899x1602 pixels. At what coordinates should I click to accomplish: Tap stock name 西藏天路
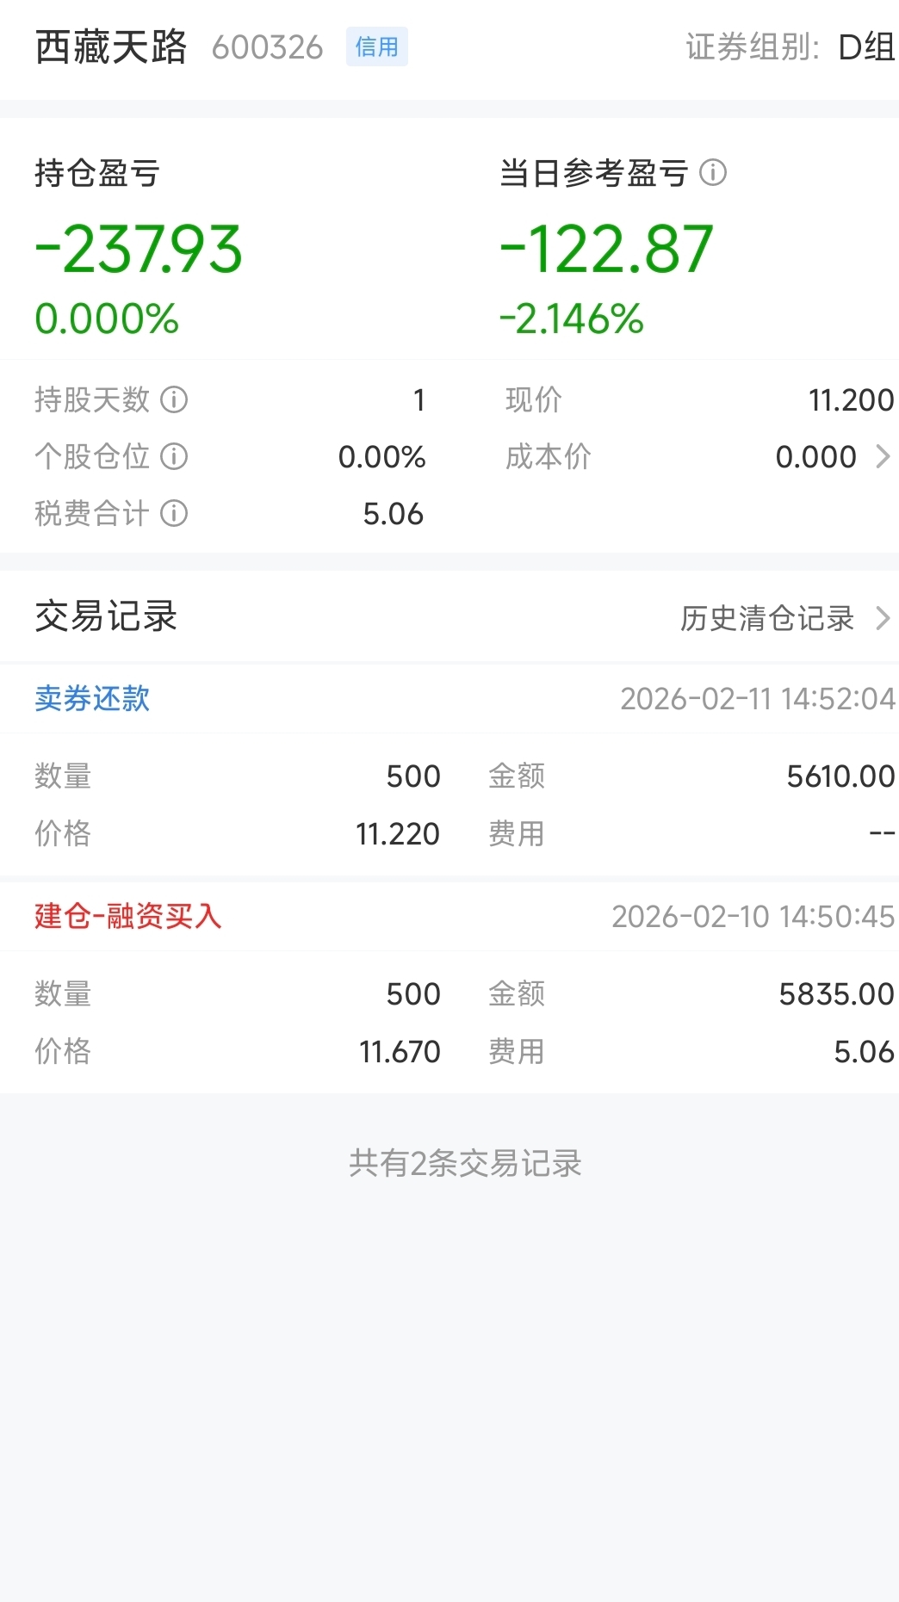pyautogui.click(x=110, y=46)
